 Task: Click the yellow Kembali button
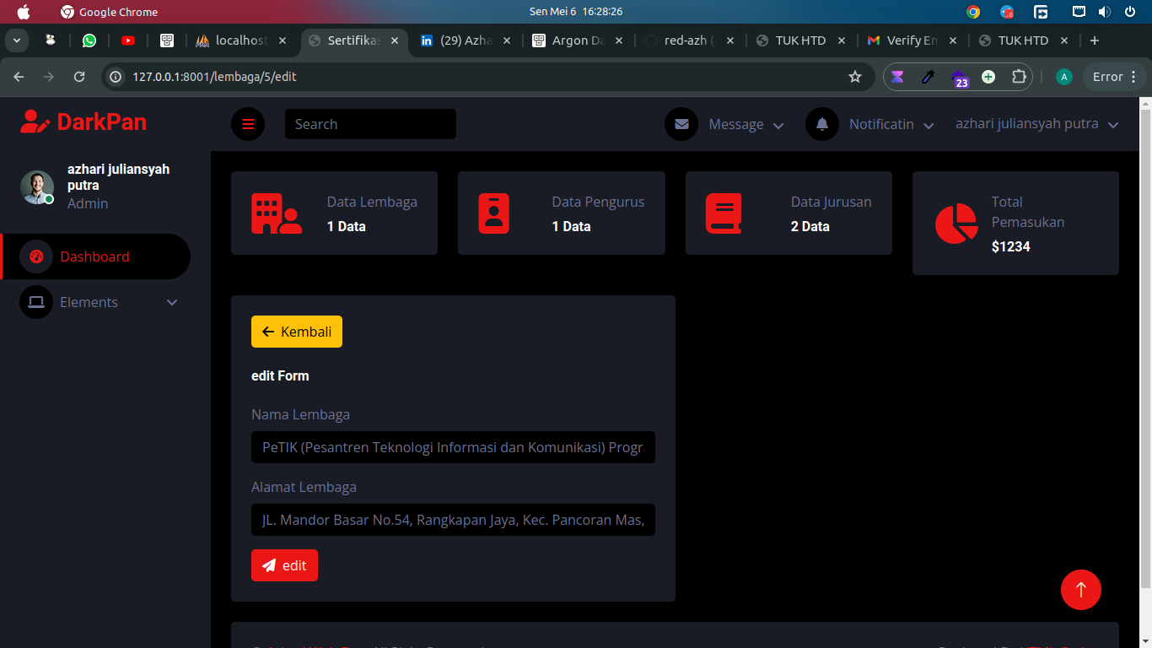point(297,332)
